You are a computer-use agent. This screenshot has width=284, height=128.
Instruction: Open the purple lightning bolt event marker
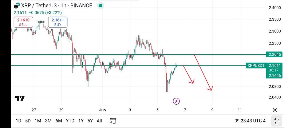pos(176,101)
